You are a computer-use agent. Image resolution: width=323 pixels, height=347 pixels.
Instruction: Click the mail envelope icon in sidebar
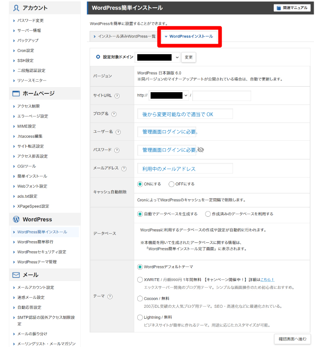[16, 275]
